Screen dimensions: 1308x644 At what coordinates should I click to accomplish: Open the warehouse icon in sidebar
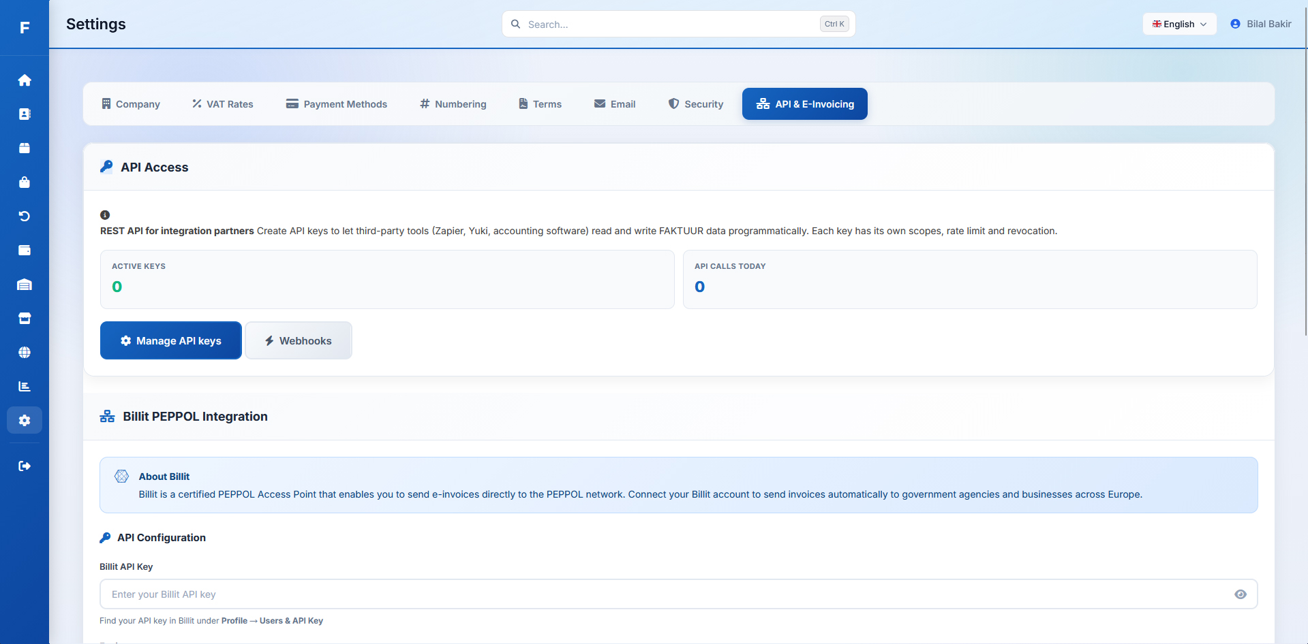25,285
